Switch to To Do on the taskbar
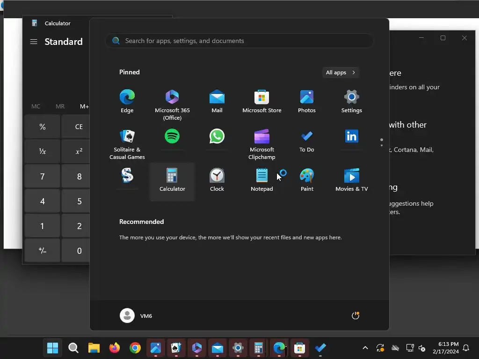Screen dimensions: 479x359 320,348
